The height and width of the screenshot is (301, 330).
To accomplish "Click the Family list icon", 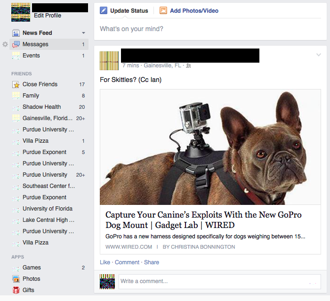I will (x=16, y=96).
